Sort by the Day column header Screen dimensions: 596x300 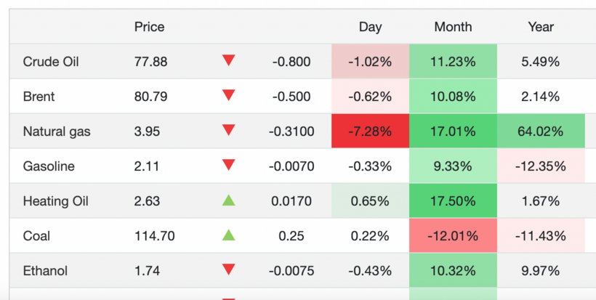pyautogui.click(x=370, y=27)
